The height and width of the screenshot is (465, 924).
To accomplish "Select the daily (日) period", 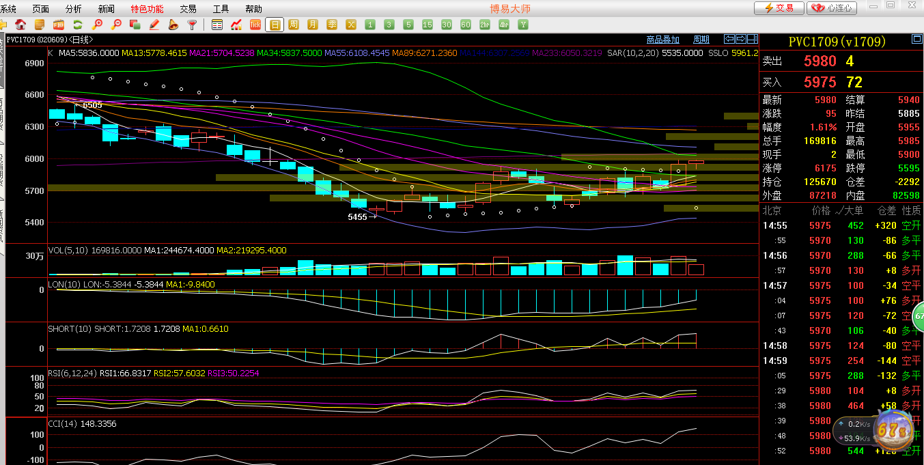I will (275, 25).
